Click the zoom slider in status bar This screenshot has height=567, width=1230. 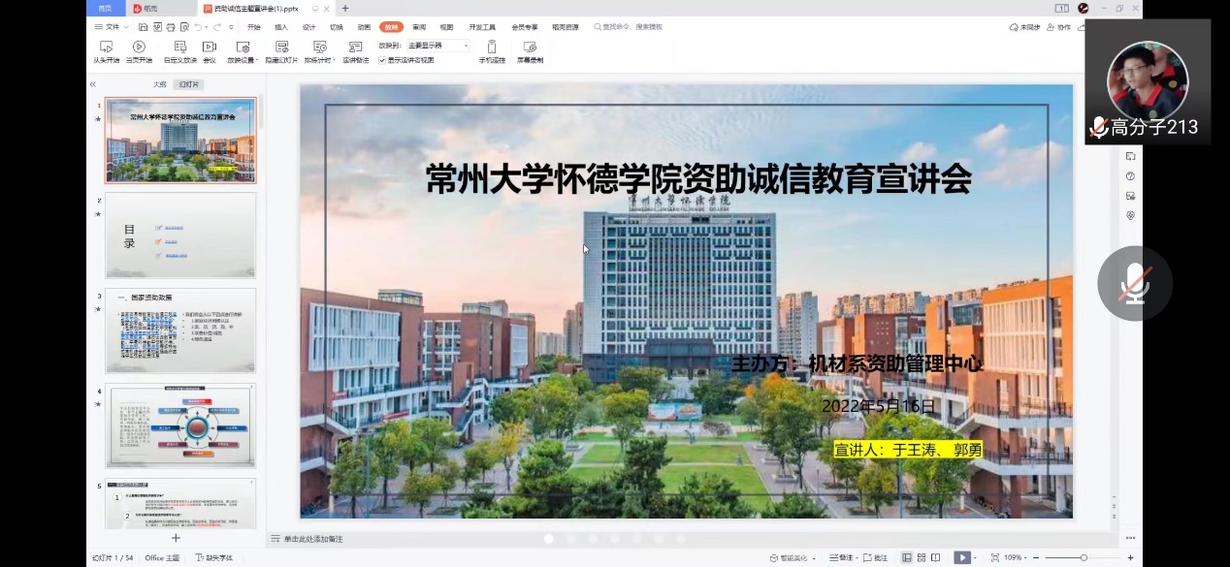click(x=1083, y=557)
